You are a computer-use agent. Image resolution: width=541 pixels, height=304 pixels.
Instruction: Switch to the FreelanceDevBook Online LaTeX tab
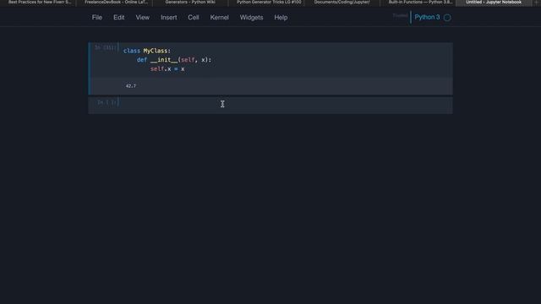point(116,3)
